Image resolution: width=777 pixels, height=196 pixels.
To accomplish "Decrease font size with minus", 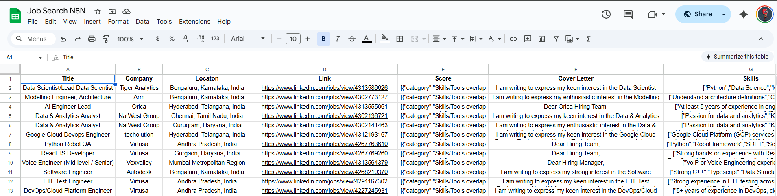I will click(279, 39).
